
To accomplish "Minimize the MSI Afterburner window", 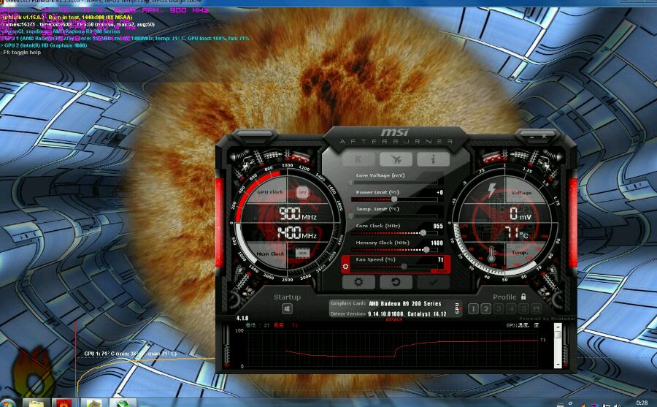I will coord(531,137).
